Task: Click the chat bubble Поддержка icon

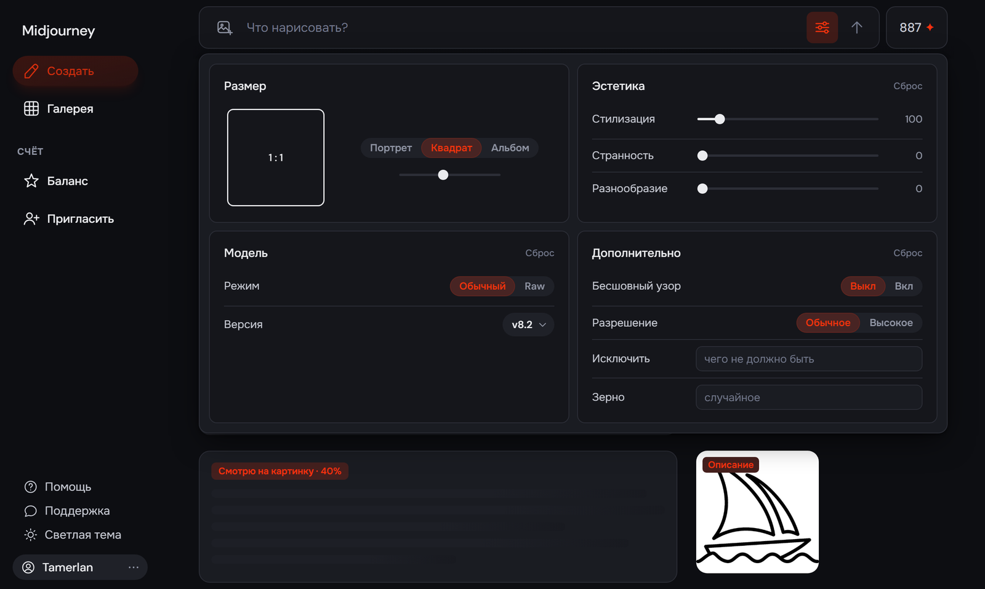Action: 31,511
